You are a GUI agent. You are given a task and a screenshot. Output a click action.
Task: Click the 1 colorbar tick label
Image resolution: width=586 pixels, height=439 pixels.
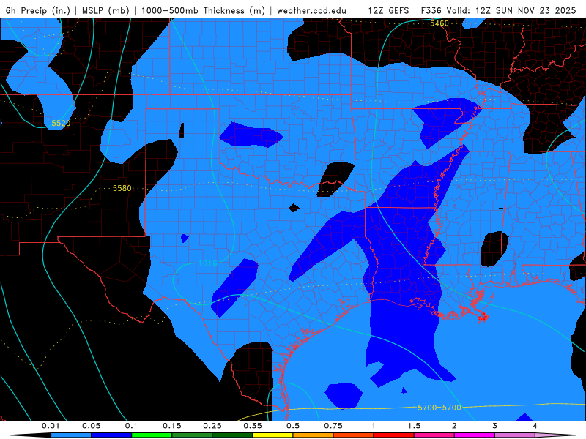(x=374, y=426)
